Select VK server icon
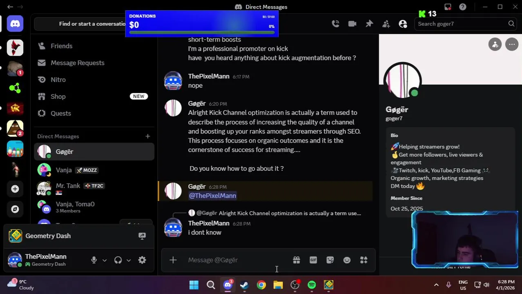522x294 pixels. pos(15,108)
